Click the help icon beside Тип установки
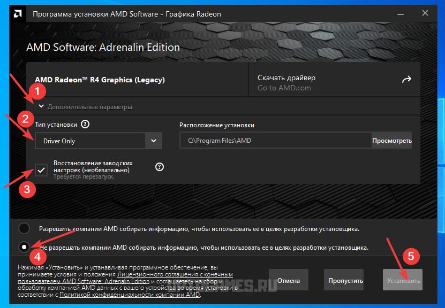This screenshot has height=308, width=445. coord(85,124)
